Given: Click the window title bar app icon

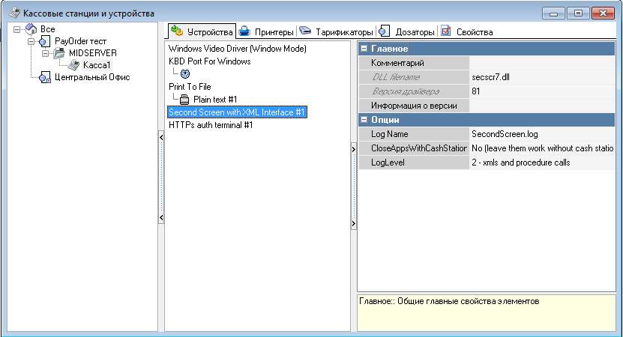Looking at the screenshot, I should pyautogui.click(x=13, y=13).
